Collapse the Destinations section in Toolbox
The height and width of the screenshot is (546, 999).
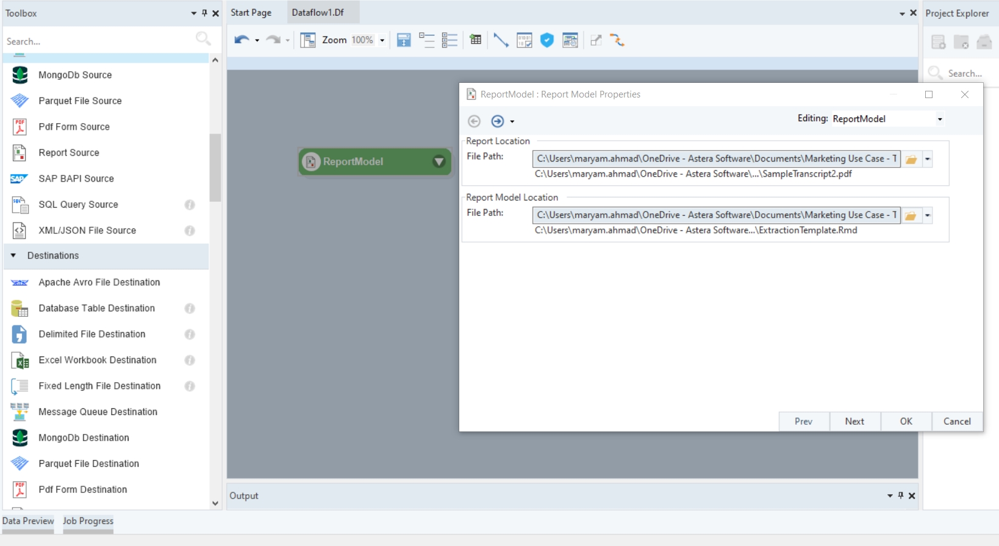coord(13,256)
